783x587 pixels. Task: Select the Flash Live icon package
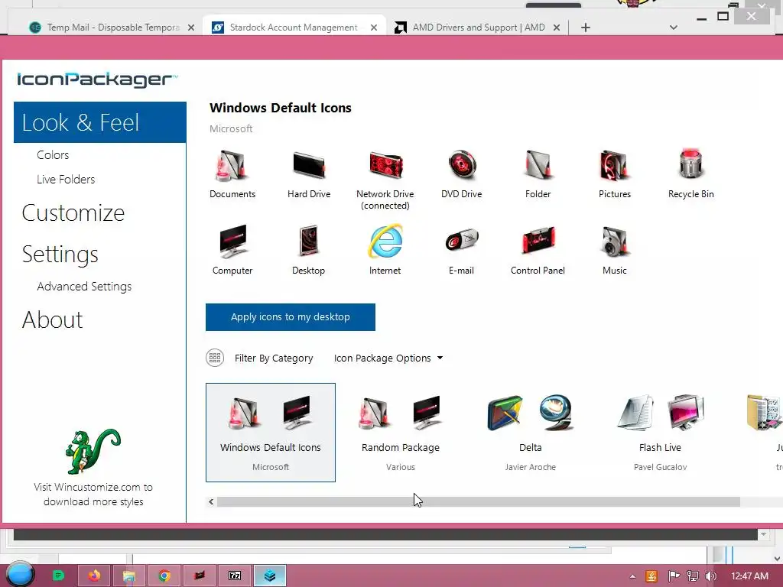click(x=660, y=433)
